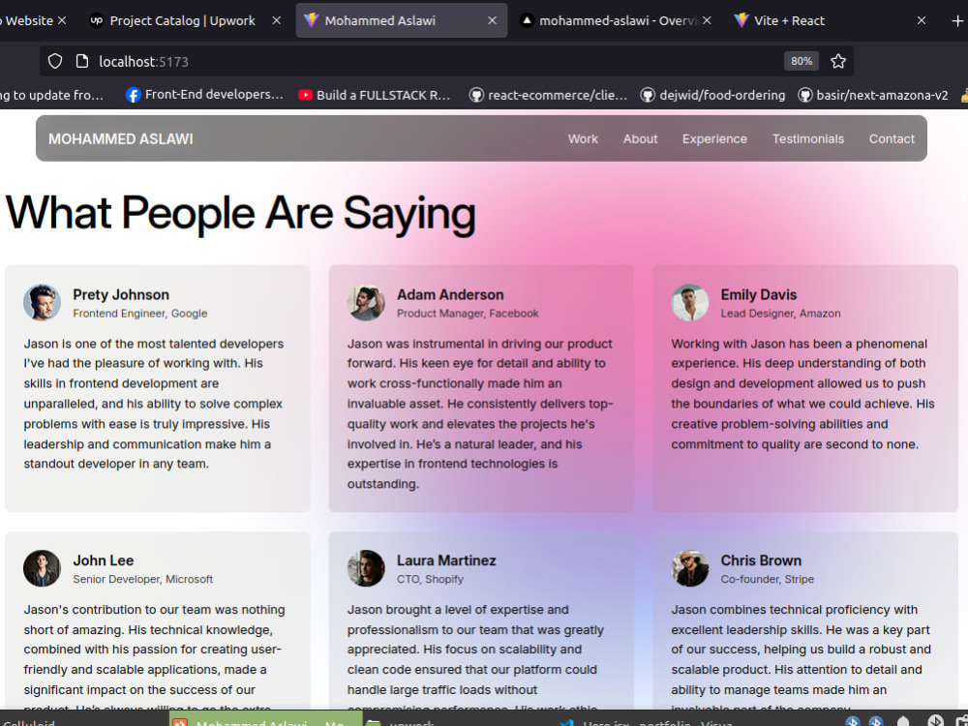968x726 pixels.
Task: Click John Lee's avatar photo
Action: click(42, 568)
